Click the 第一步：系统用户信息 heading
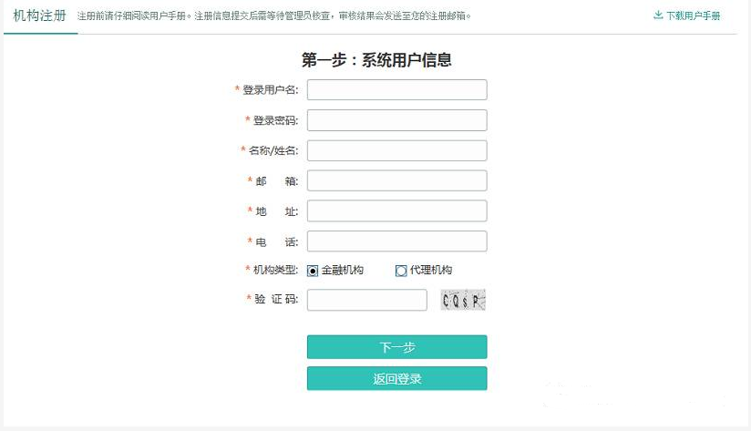The height and width of the screenshot is (431, 751). [x=376, y=60]
